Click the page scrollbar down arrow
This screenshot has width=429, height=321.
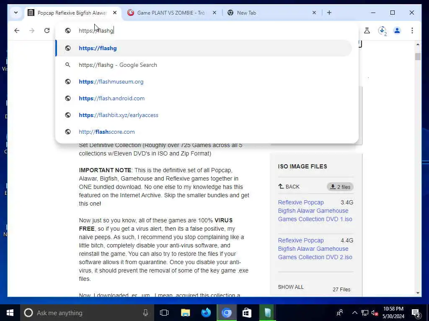tap(418, 293)
